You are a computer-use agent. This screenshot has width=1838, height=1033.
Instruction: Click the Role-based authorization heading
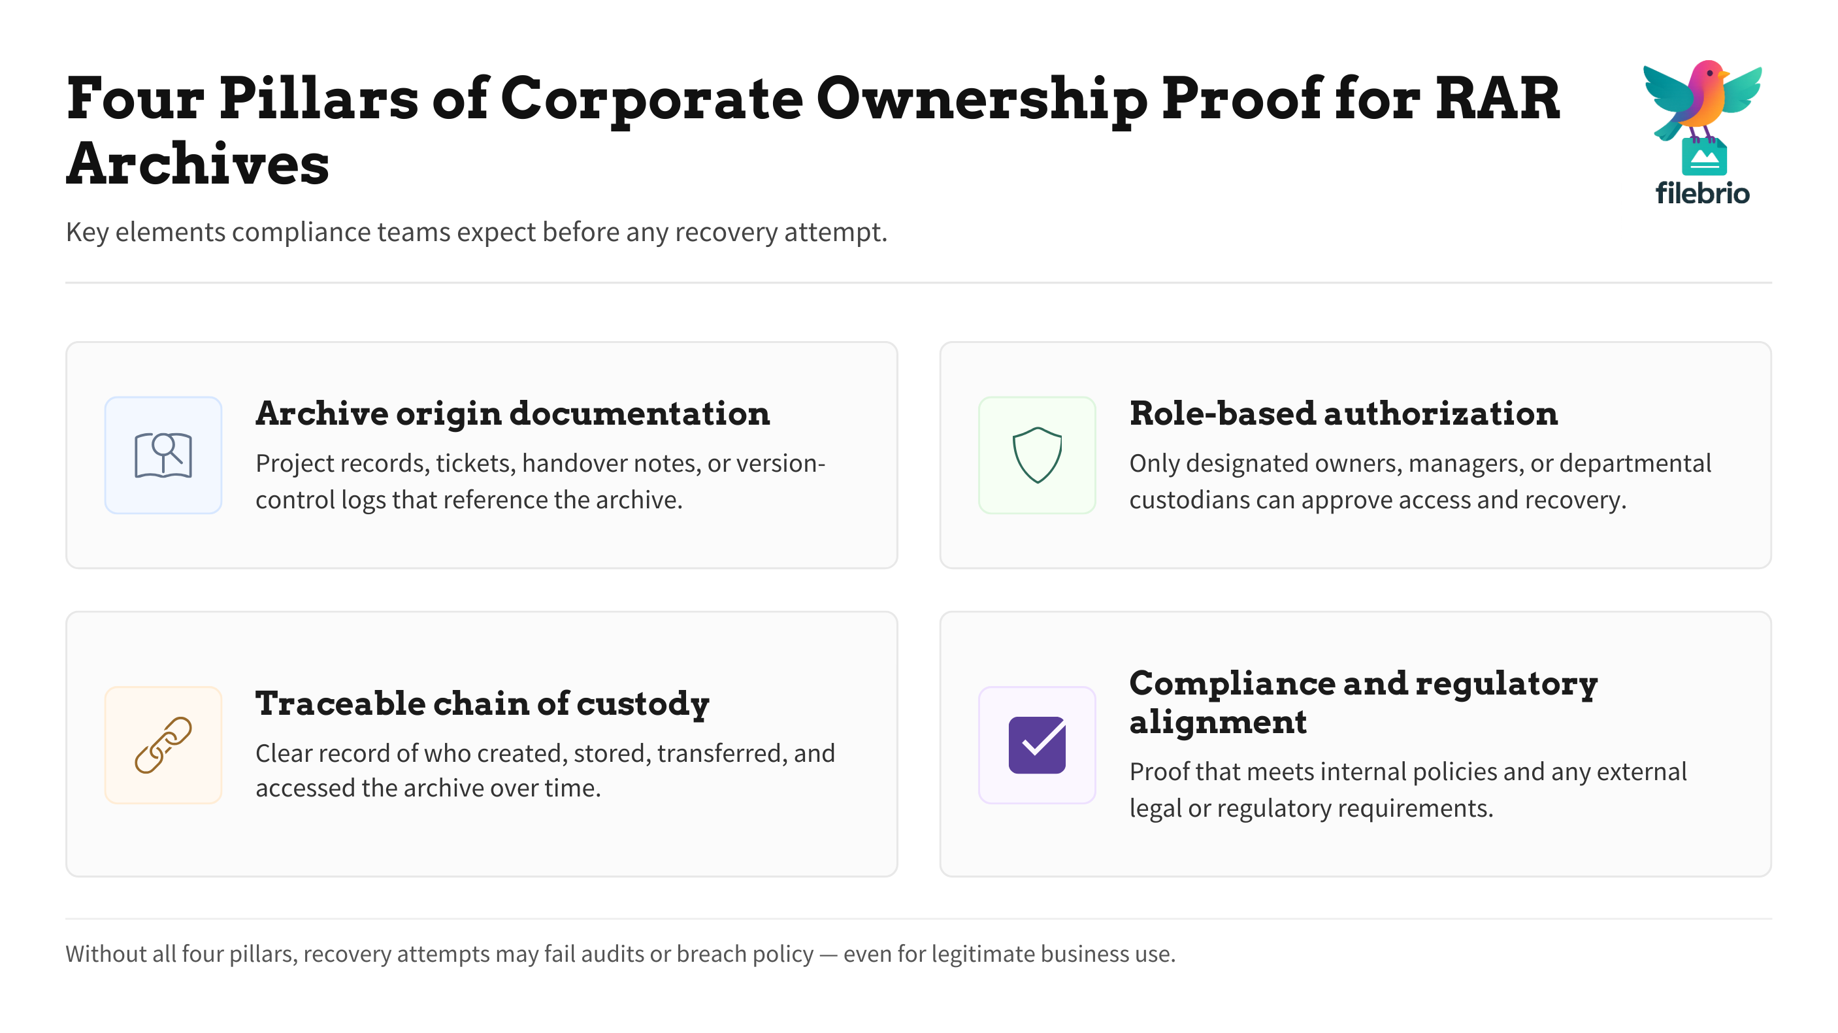[1343, 414]
